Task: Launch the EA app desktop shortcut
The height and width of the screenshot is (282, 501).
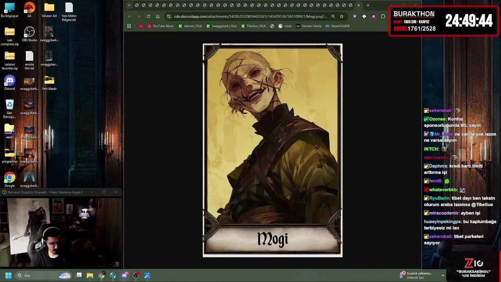Action: (29, 10)
